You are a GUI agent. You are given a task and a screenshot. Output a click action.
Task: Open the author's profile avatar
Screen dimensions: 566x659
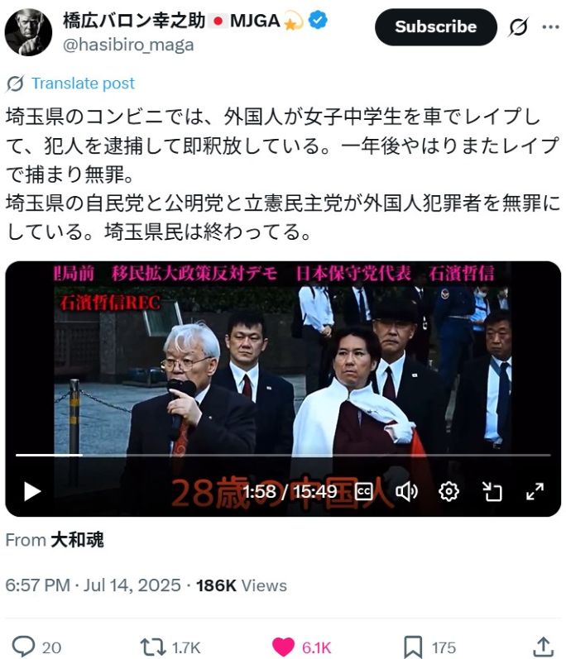(28, 32)
